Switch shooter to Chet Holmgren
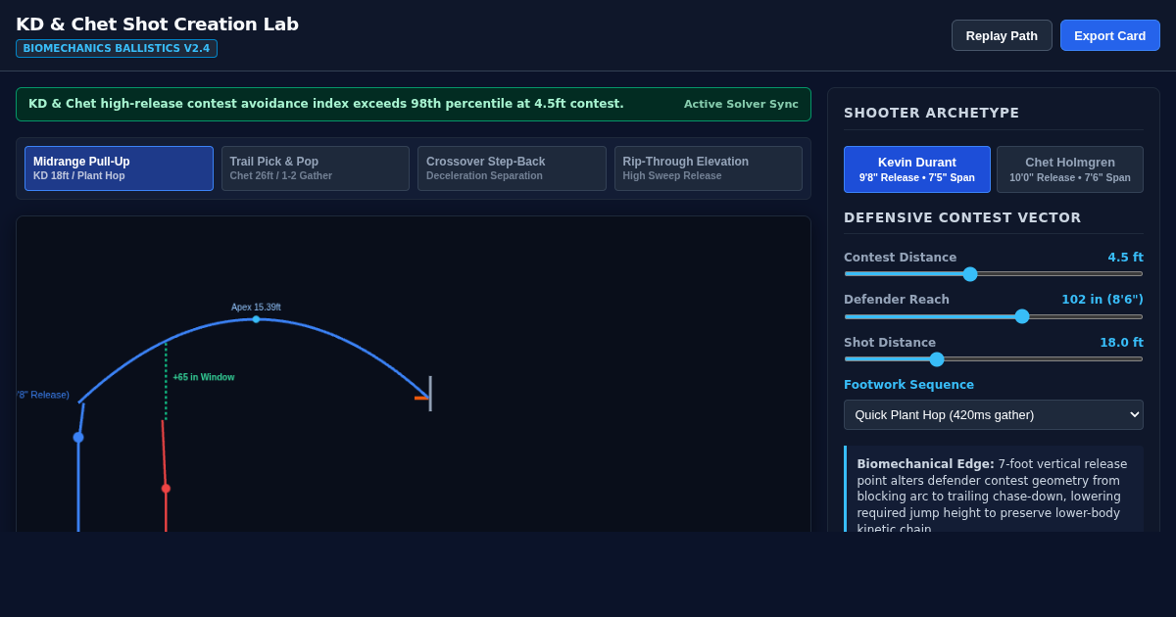 pyautogui.click(x=1070, y=169)
